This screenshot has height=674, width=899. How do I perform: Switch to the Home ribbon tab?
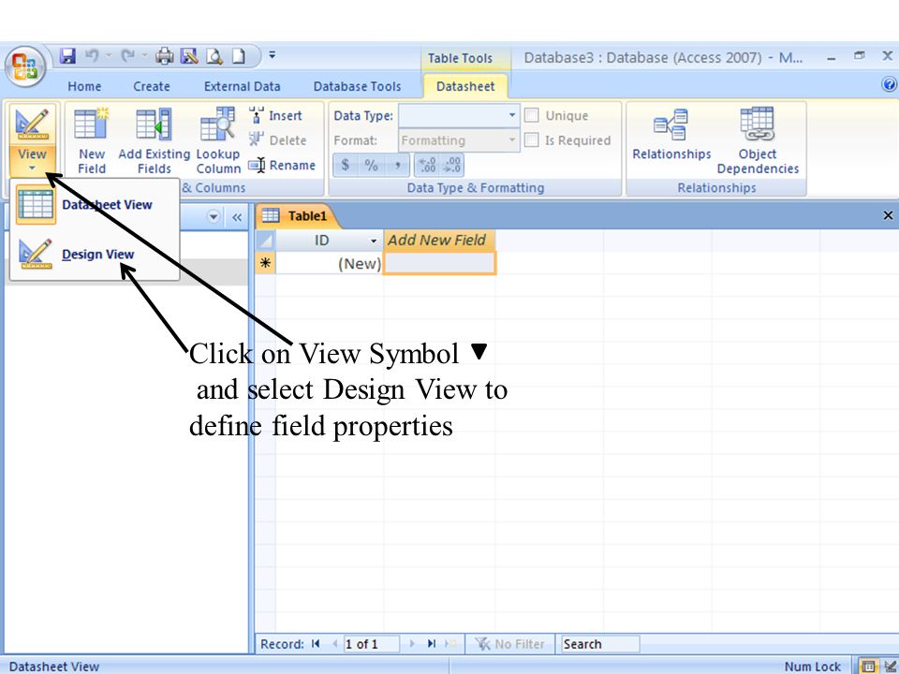[x=84, y=86]
